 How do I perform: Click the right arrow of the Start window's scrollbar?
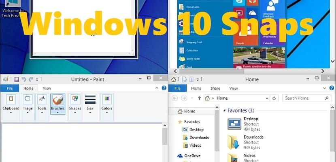323,71
